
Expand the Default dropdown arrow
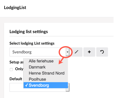tap(68, 87)
